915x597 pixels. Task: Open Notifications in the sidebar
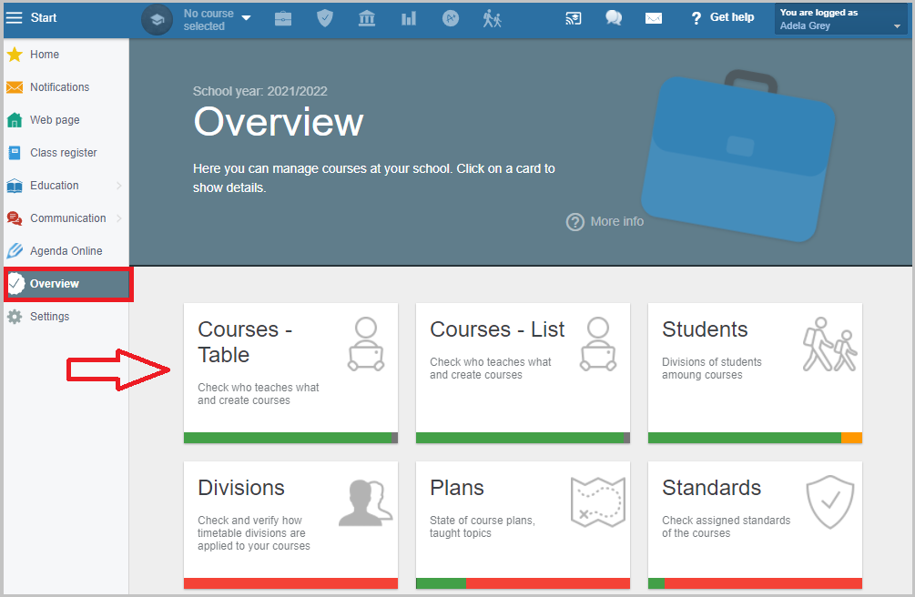tap(66, 87)
